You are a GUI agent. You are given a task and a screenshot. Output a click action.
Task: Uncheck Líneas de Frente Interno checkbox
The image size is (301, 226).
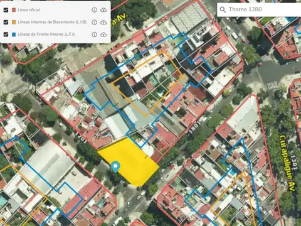(6, 35)
